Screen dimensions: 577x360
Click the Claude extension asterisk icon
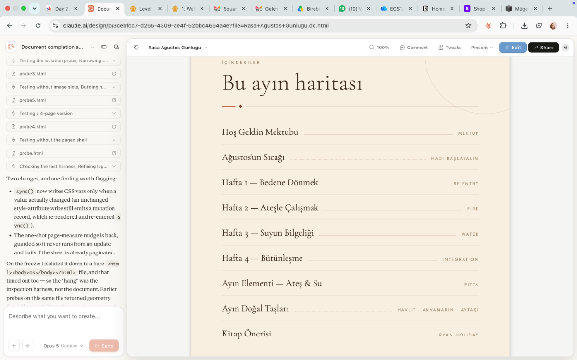pos(489,25)
